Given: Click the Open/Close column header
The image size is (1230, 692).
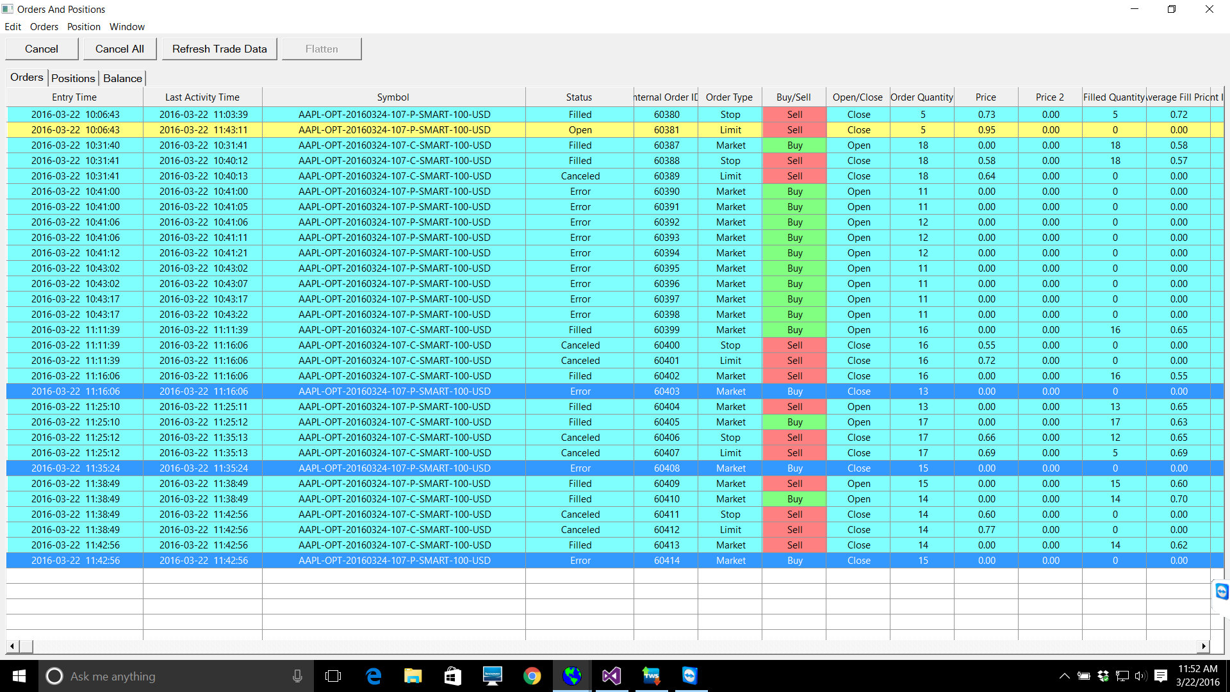Looking at the screenshot, I should 858,97.
